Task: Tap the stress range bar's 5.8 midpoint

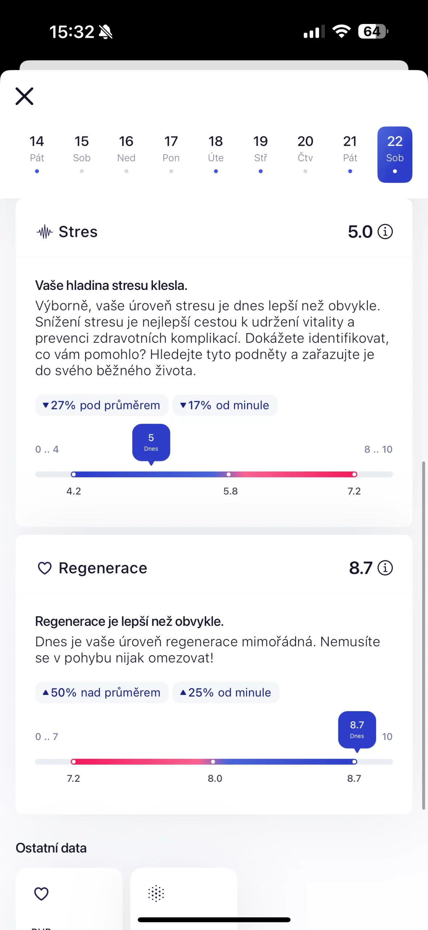Action: tap(229, 474)
